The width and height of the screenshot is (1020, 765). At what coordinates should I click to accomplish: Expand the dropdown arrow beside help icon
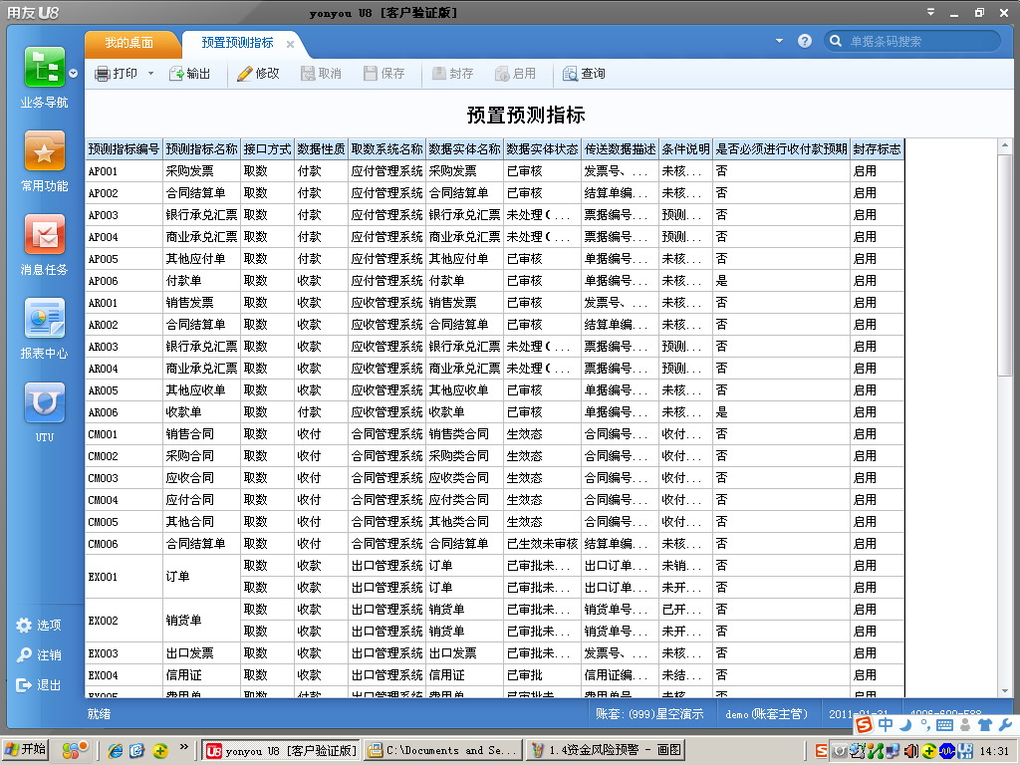(x=779, y=41)
